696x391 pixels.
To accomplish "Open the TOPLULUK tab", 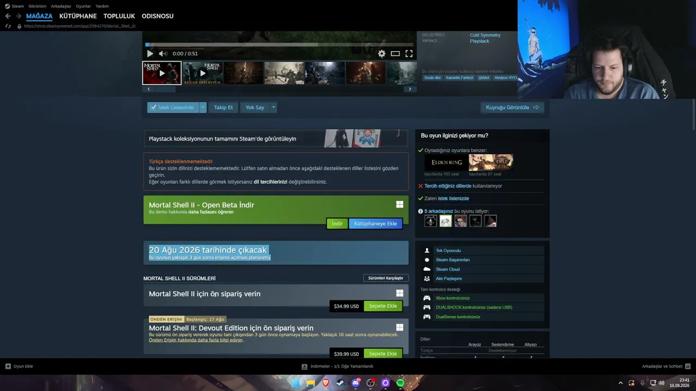I will pyautogui.click(x=119, y=16).
